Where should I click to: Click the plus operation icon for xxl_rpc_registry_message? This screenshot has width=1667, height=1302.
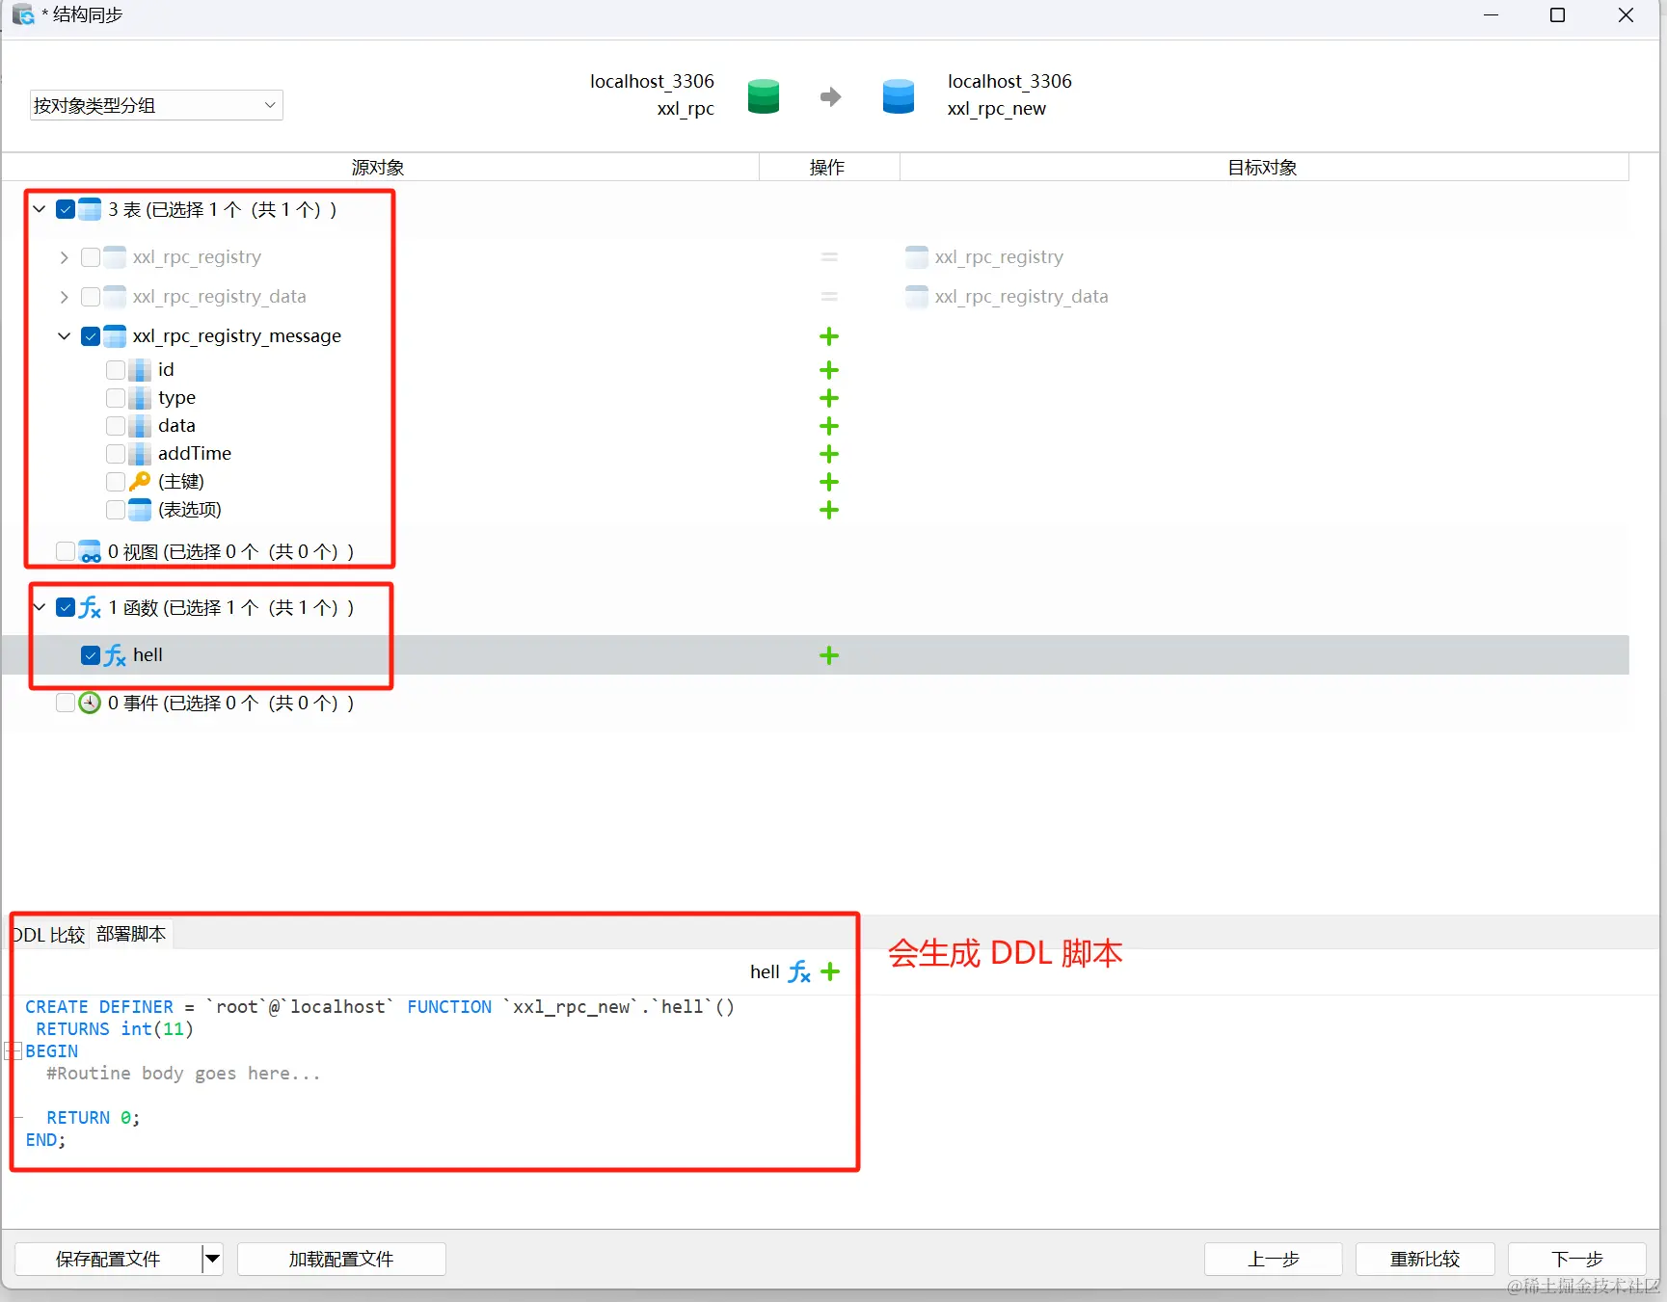click(828, 336)
